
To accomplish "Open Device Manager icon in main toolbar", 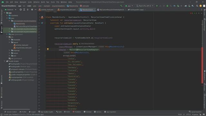I will point(189,6).
